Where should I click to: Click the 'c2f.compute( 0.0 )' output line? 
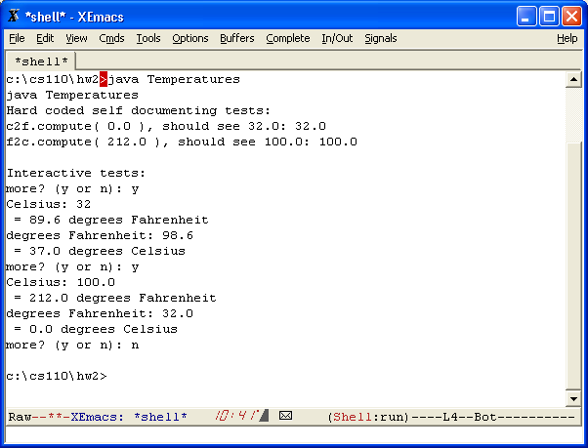[166, 126]
